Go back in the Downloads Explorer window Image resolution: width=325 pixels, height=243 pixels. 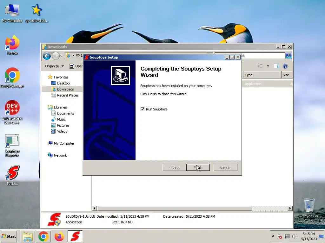(x=47, y=56)
